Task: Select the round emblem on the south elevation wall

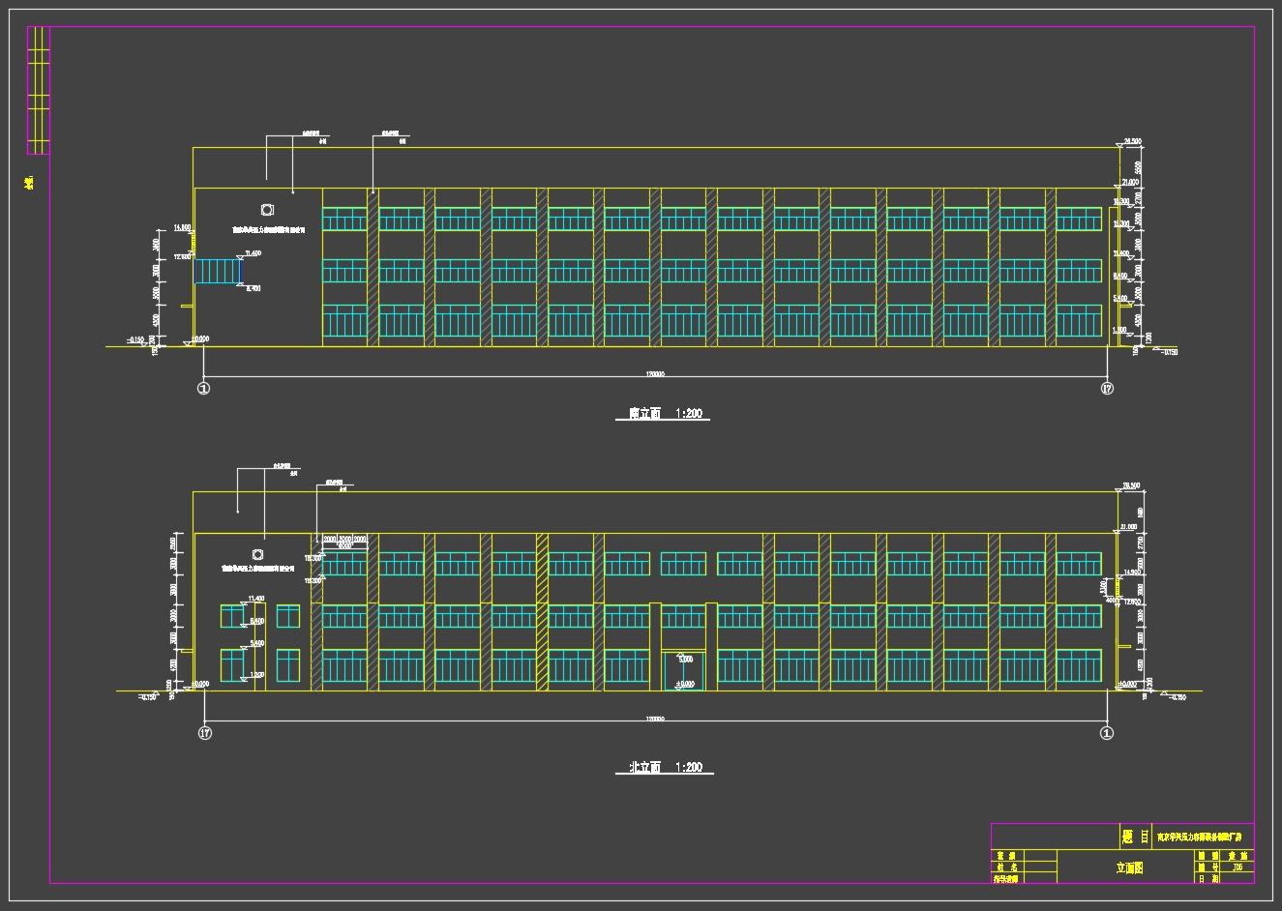Action: pos(267,210)
